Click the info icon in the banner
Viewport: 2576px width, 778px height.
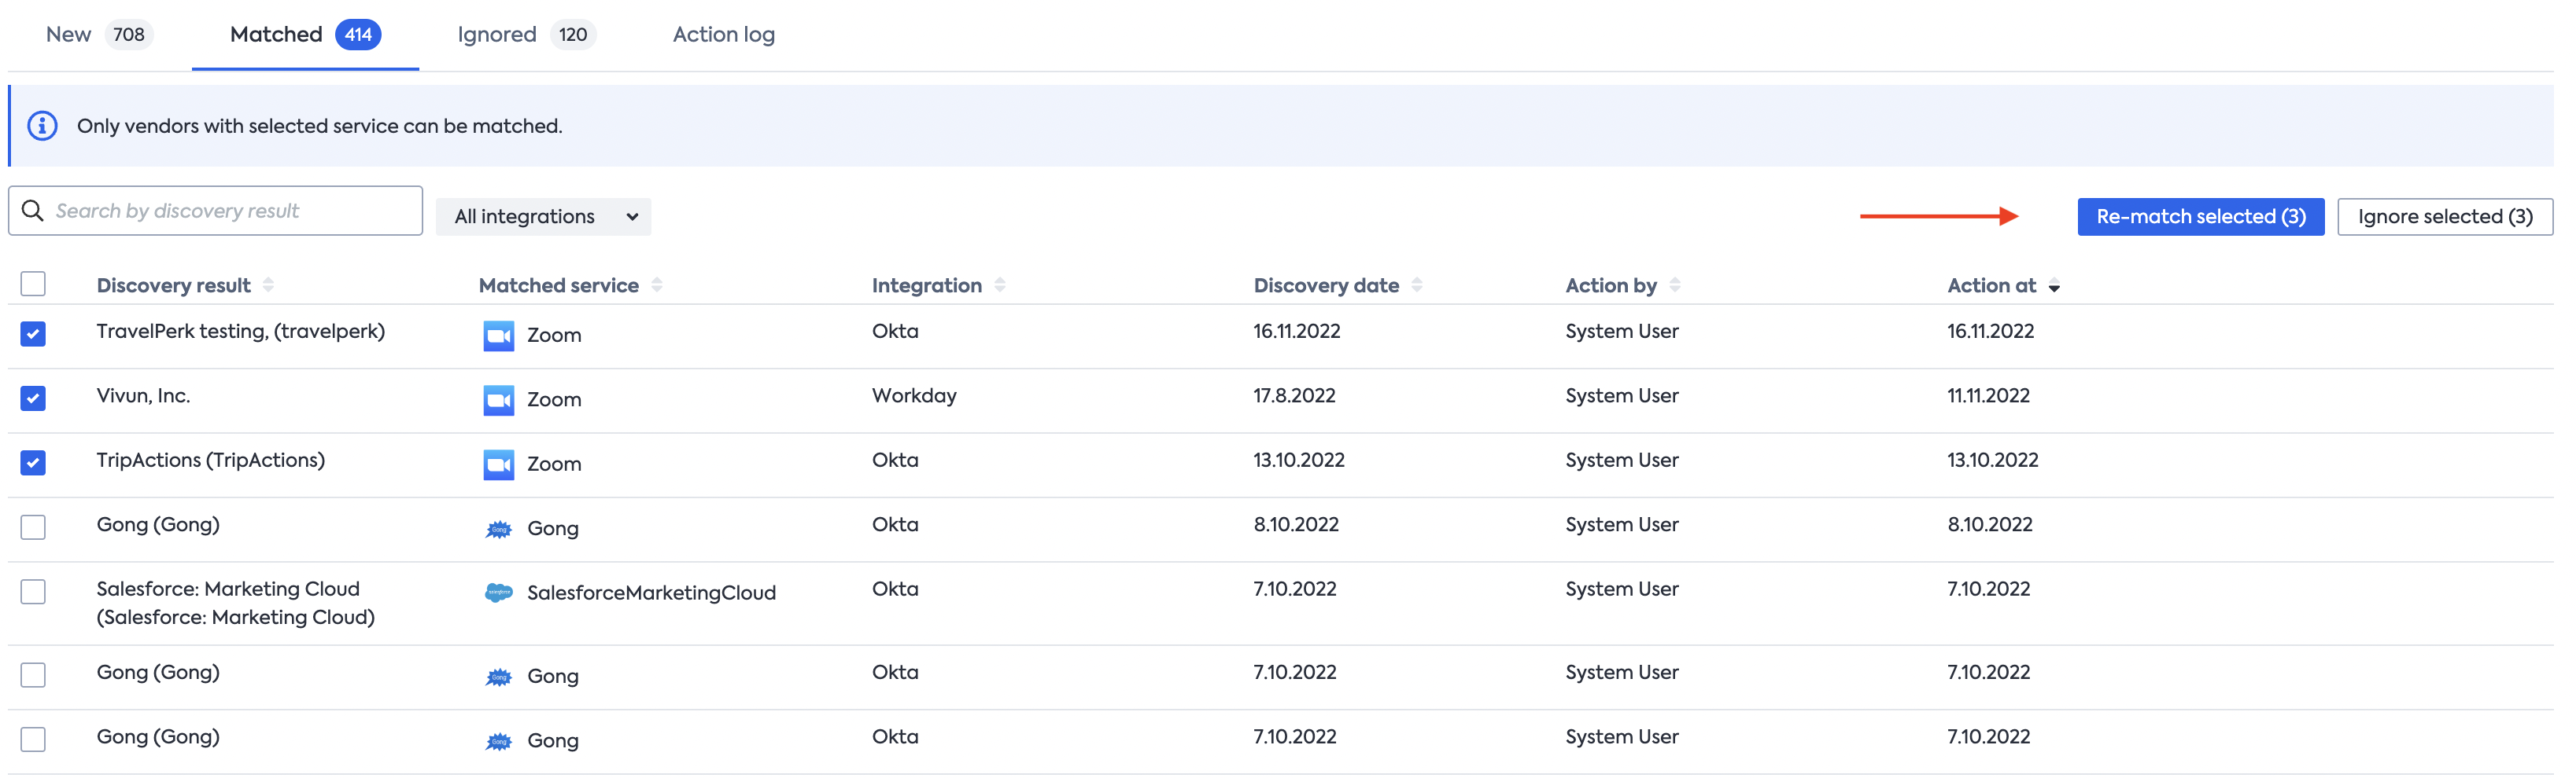(42, 127)
